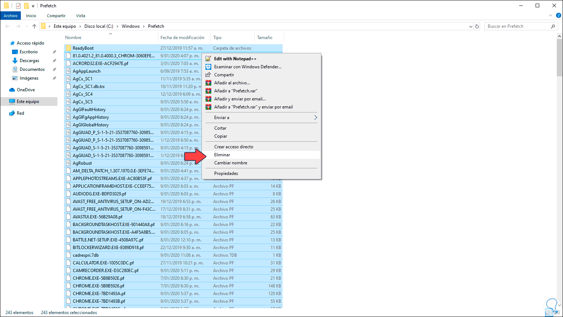Image resolution: width=563 pixels, height=317 pixels.
Task: Click the WinRAR icon beside Añadir al archivo
Action: pos(208,83)
